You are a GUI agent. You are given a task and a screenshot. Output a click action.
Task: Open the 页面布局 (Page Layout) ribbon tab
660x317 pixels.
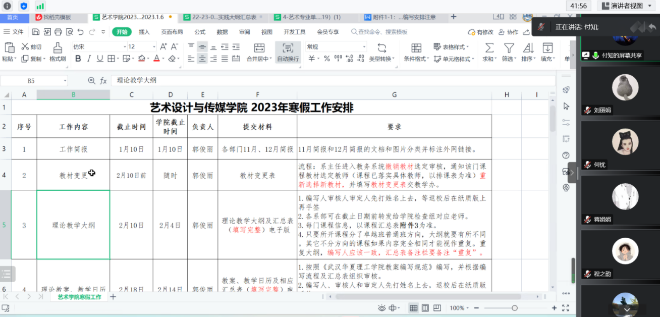tap(172, 32)
